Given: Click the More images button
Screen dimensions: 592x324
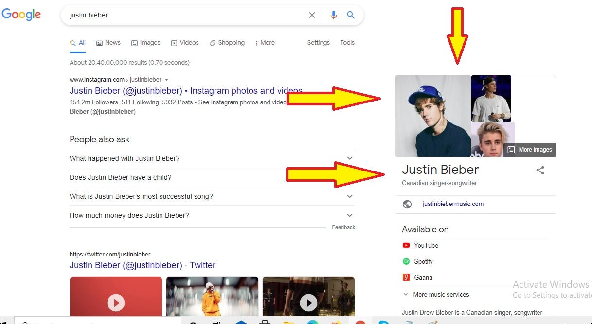Looking at the screenshot, I should pos(529,150).
